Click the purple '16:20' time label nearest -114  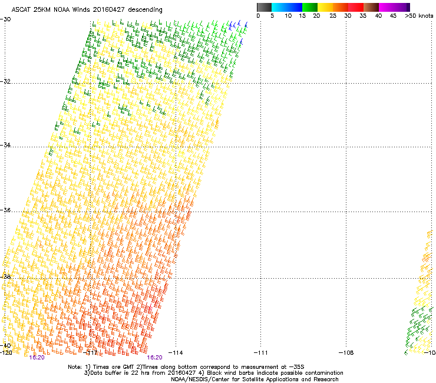(x=154, y=358)
